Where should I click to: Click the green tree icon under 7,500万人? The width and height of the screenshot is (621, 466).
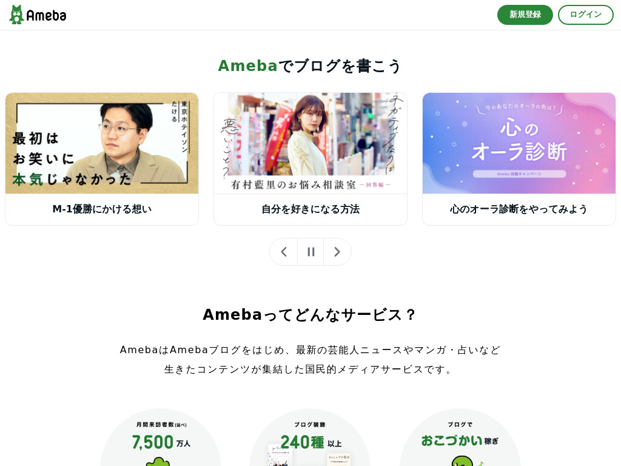[158, 462]
